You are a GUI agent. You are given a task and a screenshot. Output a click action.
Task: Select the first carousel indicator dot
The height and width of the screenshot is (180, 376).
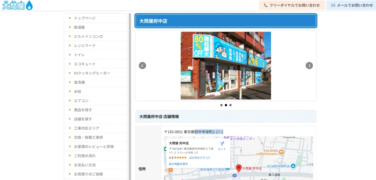point(221,105)
